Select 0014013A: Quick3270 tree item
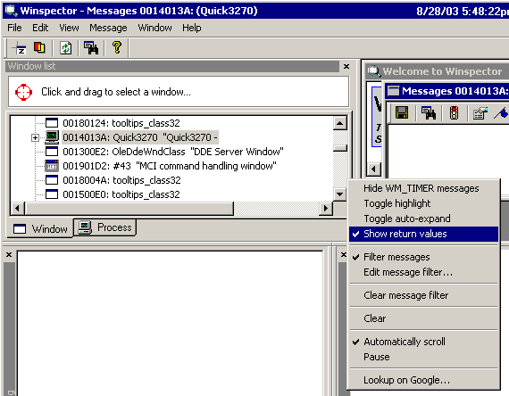 [x=140, y=137]
